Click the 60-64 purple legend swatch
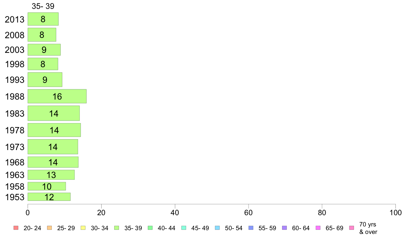This screenshot has height=251, width=405. (284, 228)
